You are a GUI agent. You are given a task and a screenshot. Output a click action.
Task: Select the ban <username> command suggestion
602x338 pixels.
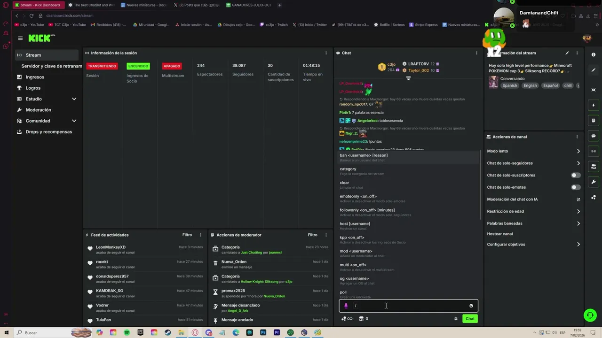click(x=408, y=157)
